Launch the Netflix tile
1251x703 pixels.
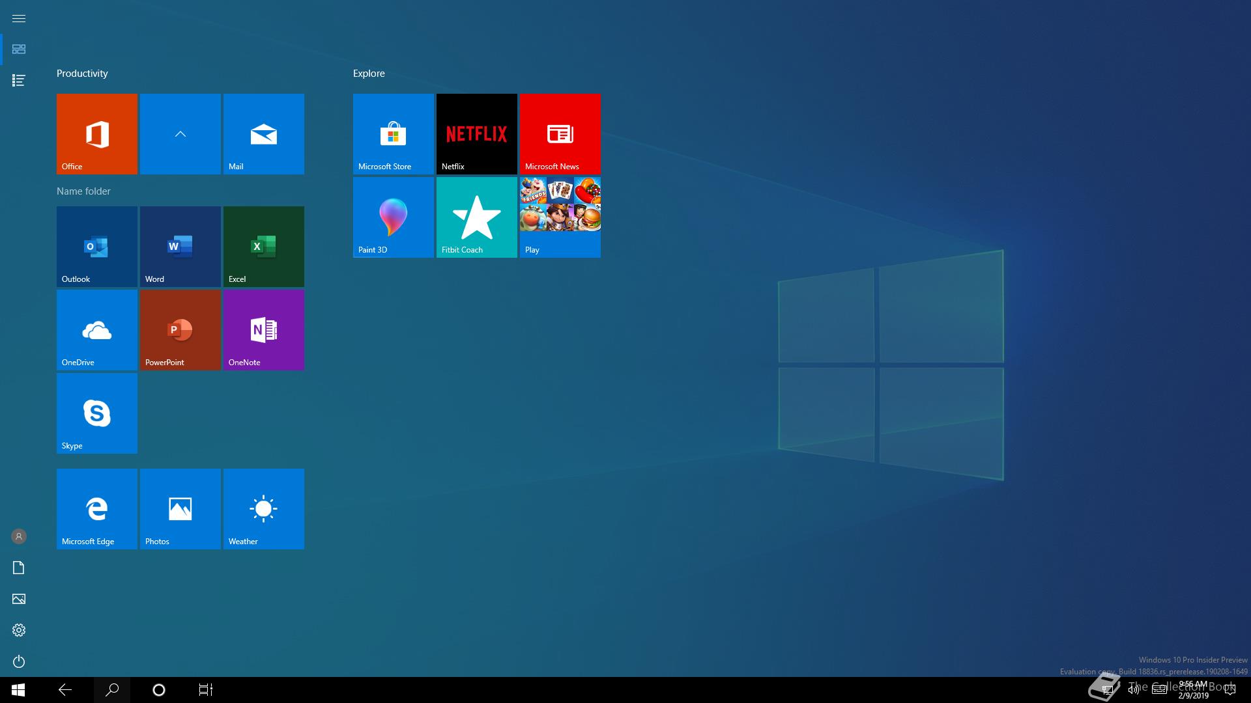(x=477, y=134)
